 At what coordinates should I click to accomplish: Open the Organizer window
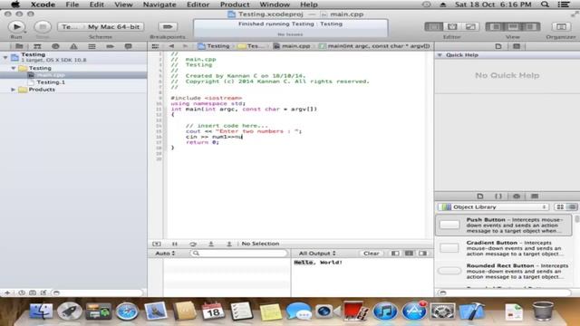[x=561, y=26]
